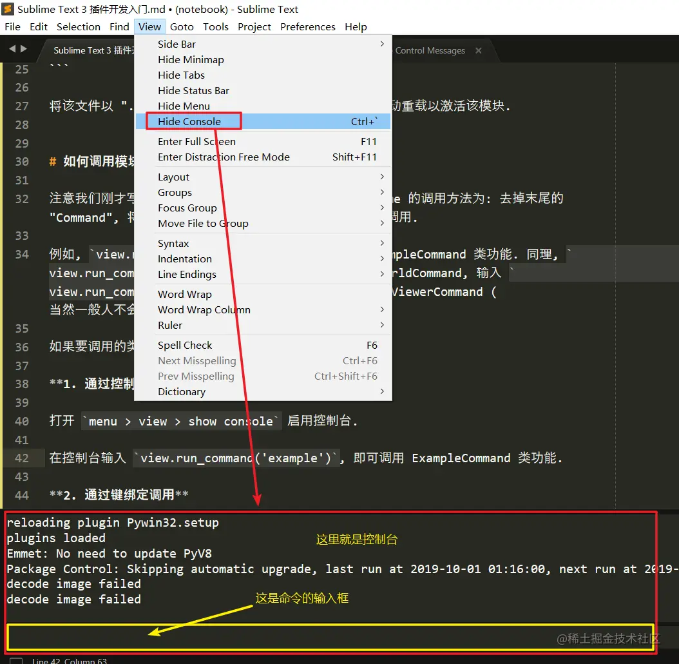Close the open View menu
Screen dimensions: 679x664
(149, 27)
